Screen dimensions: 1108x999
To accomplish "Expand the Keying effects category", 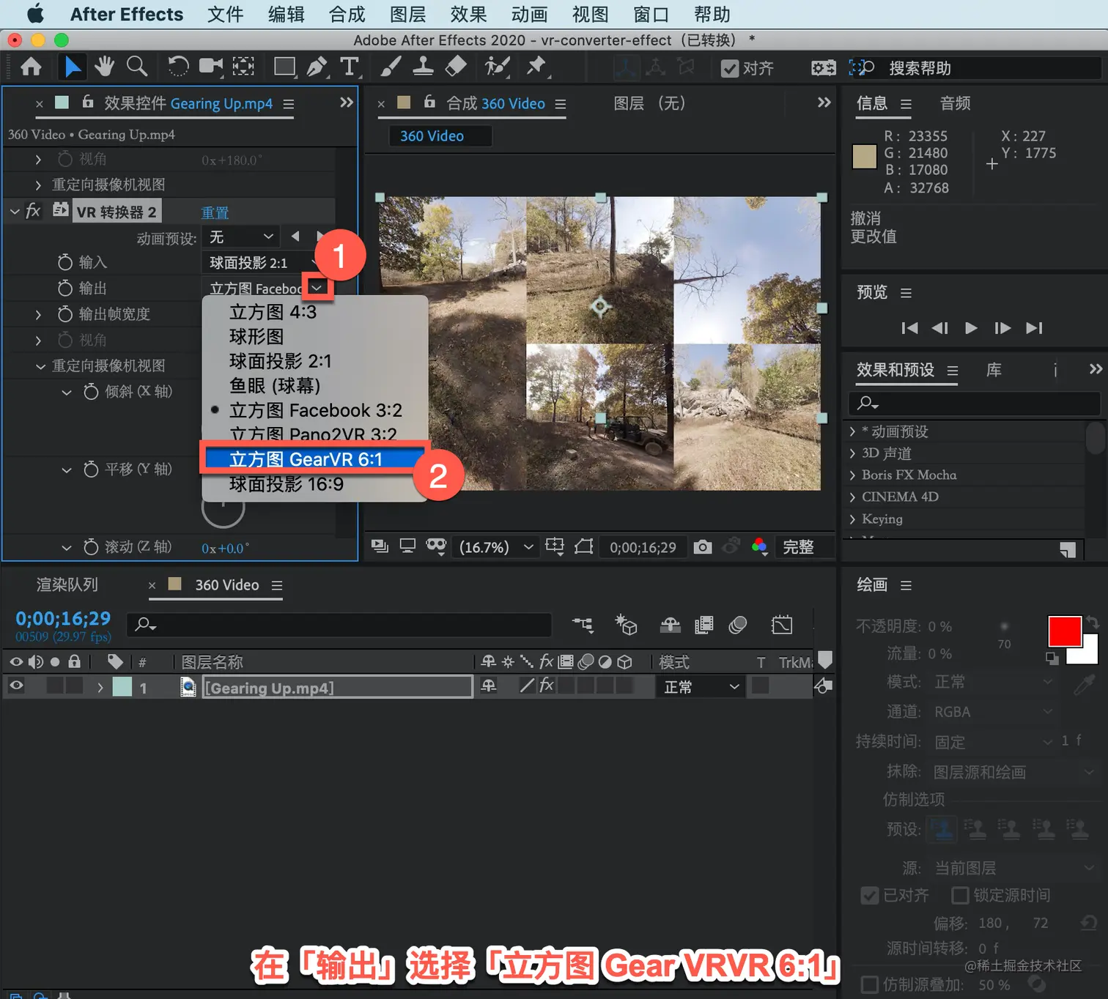I will point(852,519).
